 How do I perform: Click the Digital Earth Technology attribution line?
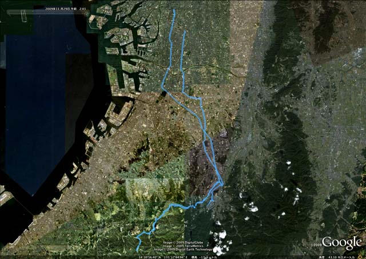coord(183,249)
